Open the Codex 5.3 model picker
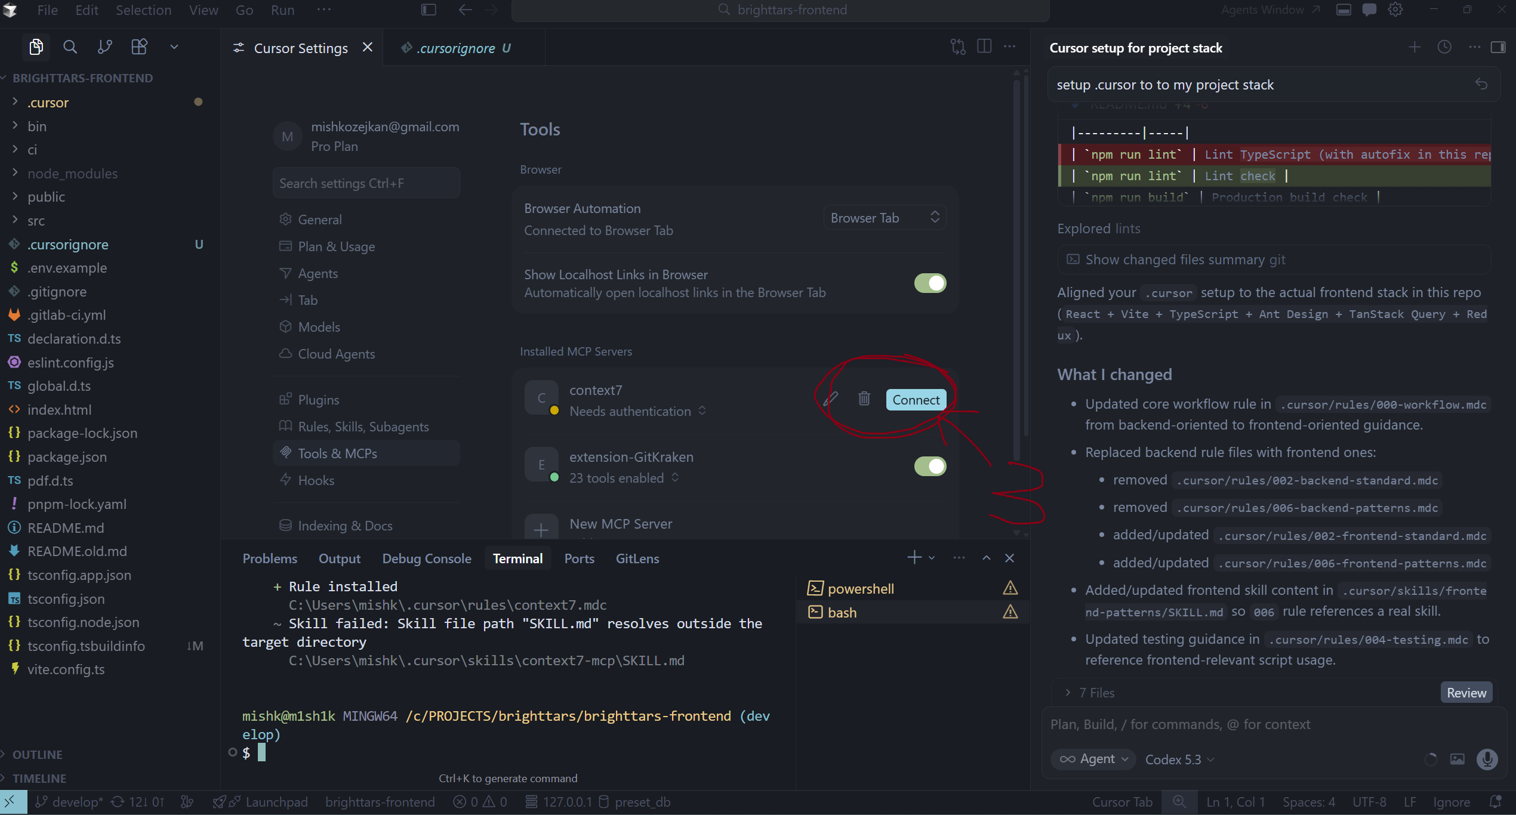 (1180, 759)
